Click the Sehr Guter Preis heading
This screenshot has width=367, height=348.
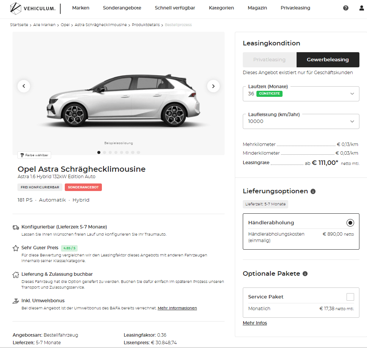[40, 248]
